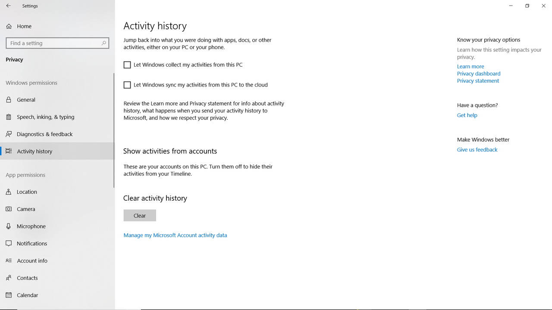This screenshot has width=552, height=310.
Task: Click the Microphone icon
Action: (9, 226)
